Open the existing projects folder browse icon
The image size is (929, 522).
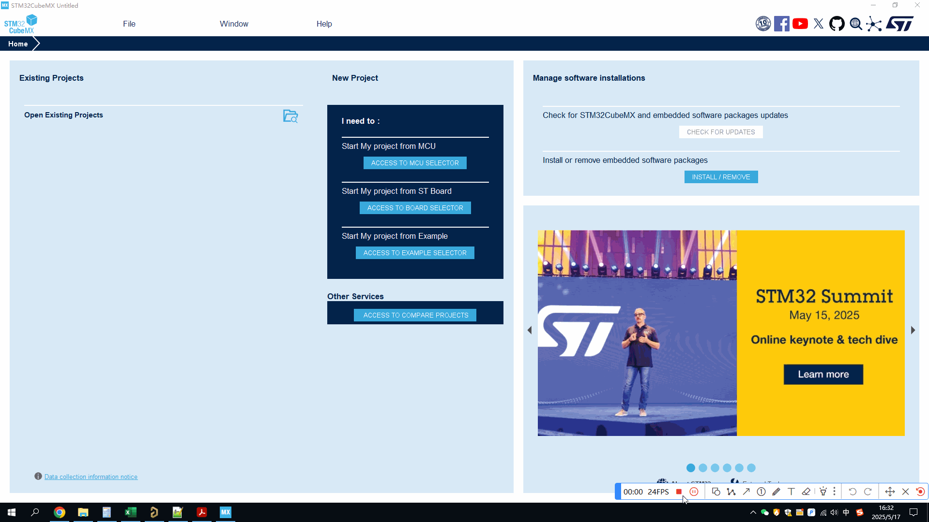290,116
